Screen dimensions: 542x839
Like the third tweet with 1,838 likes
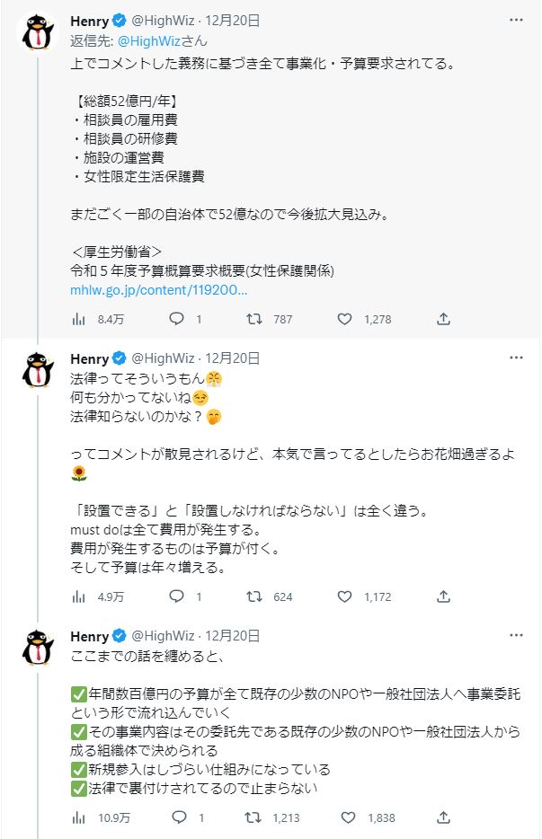click(347, 817)
